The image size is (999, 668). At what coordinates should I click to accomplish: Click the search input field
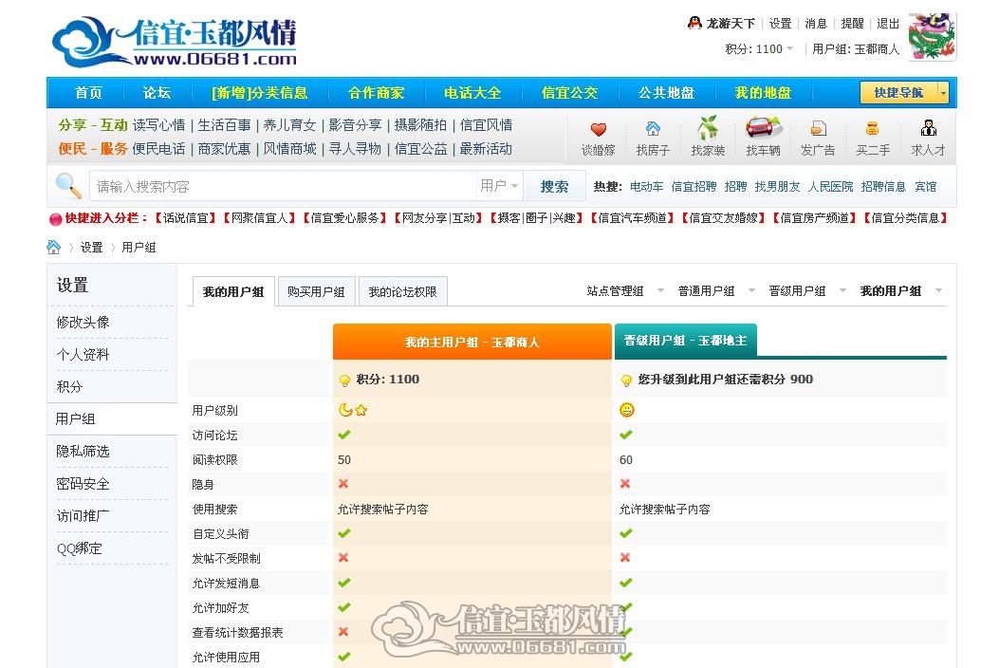point(284,186)
